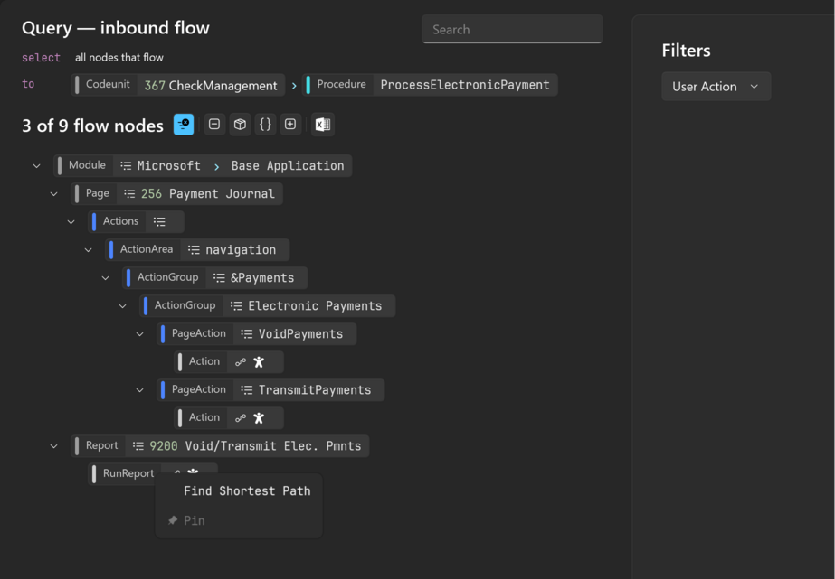Click the blue chevron between Codeunit and Procedure

point(294,86)
